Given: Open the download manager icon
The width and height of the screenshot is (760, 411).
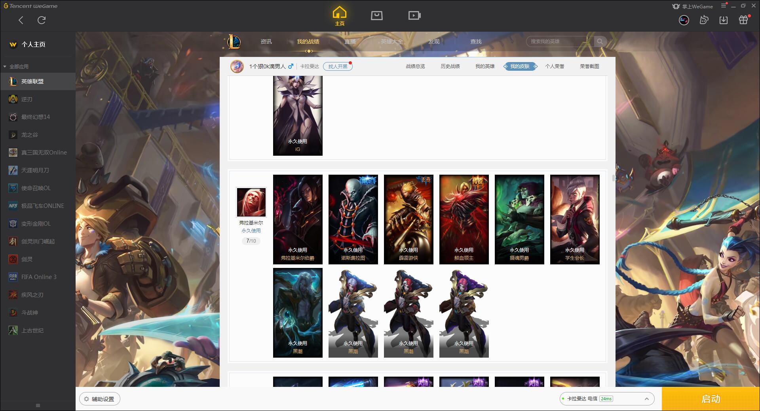Looking at the screenshot, I should pyautogui.click(x=724, y=20).
